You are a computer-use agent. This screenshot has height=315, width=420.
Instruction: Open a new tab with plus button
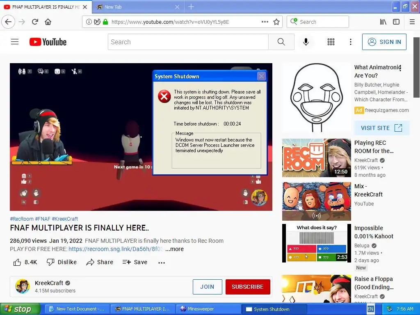tap(191, 7)
